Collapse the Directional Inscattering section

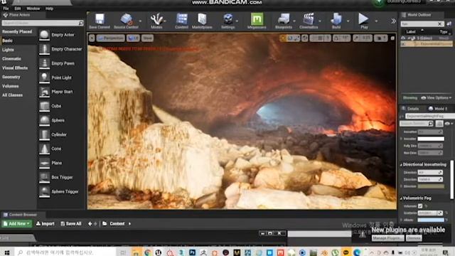click(x=401, y=165)
